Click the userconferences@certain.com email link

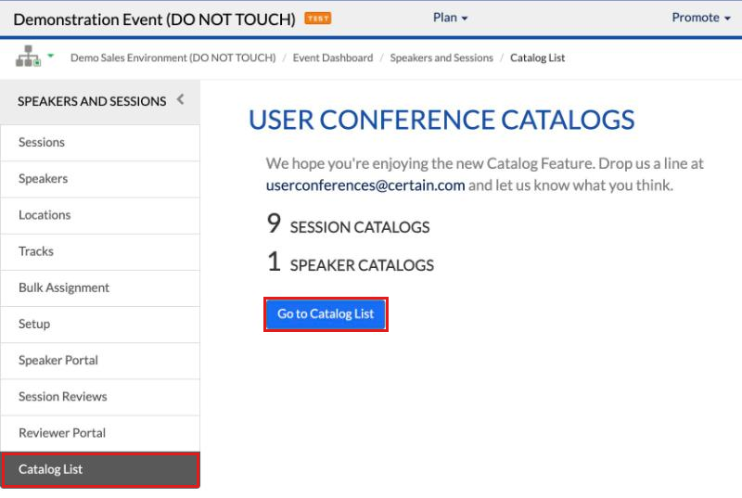tap(365, 185)
